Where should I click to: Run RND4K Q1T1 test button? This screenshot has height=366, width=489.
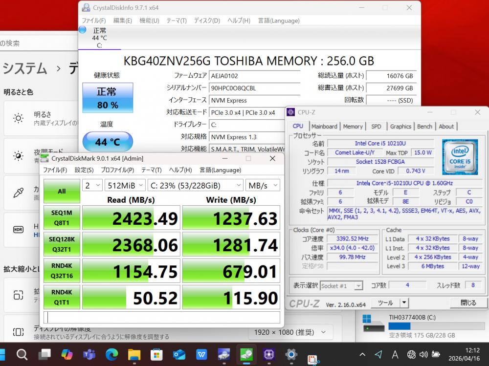tap(62, 297)
